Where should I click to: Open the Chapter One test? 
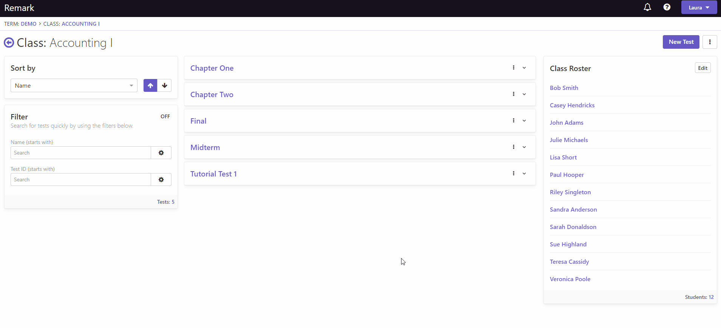(x=212, y=68)
